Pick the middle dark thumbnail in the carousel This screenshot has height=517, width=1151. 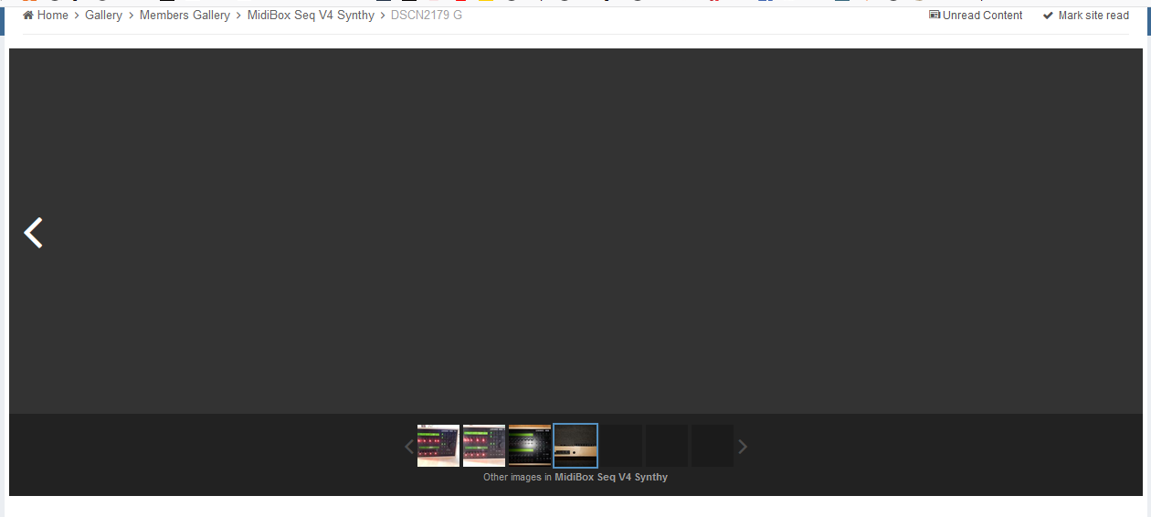[x=667, y=446]
